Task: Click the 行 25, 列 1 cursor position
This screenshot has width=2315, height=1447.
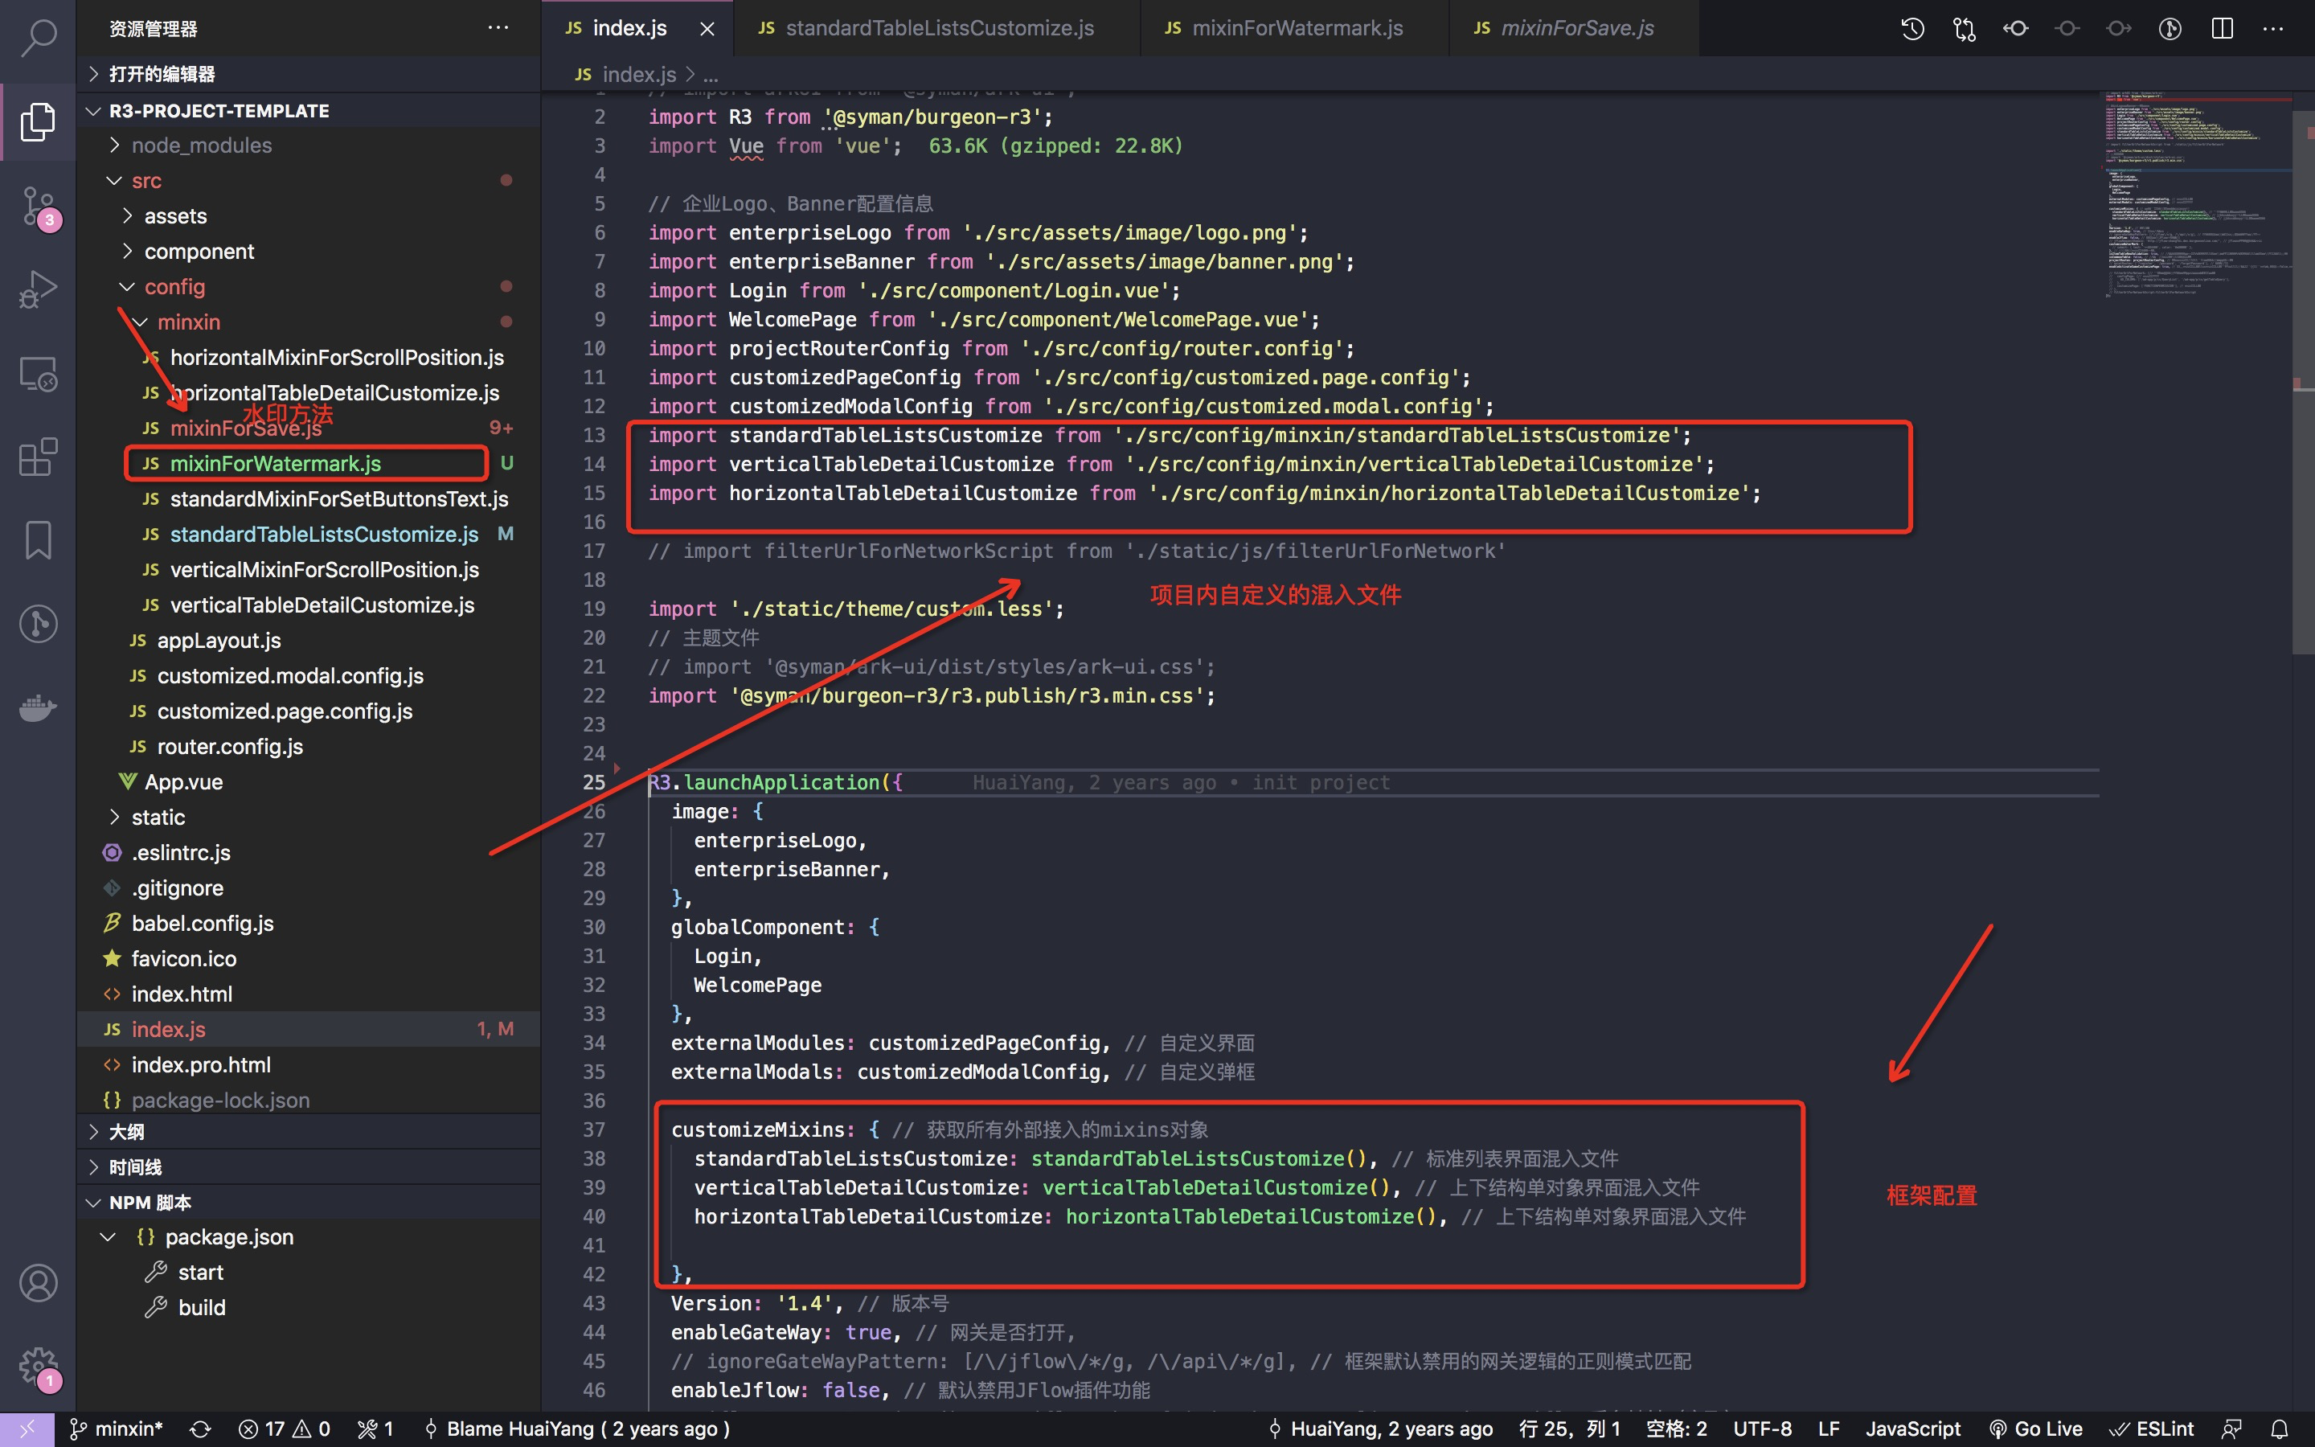Action: [1569, 1429]
